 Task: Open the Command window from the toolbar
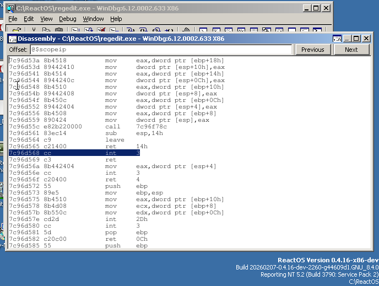coord(203,31)
